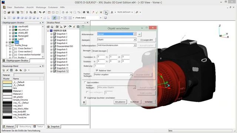Open the Position angeben dropdown

pos(131,75)
